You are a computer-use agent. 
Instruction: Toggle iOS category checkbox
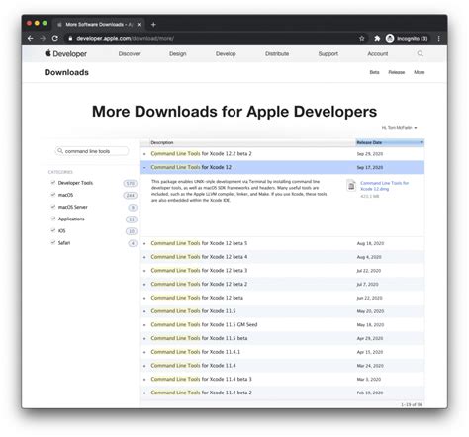point(53,230)
